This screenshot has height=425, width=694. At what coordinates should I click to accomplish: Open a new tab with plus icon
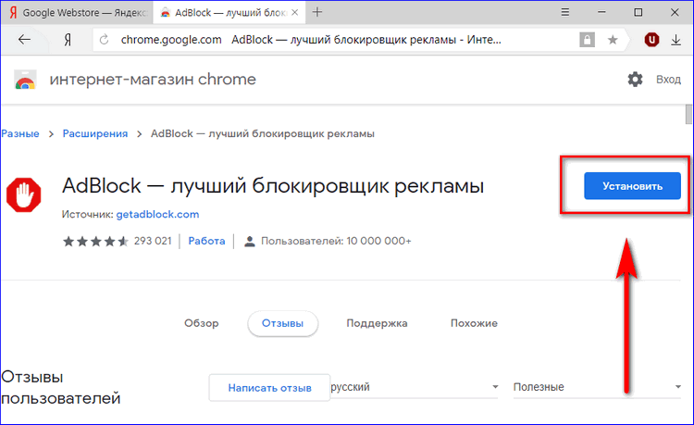click(x=317, y=12)
